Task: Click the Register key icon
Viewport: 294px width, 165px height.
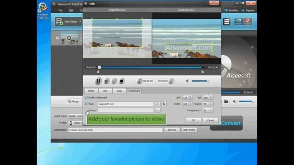Action: tap(243, 10)
